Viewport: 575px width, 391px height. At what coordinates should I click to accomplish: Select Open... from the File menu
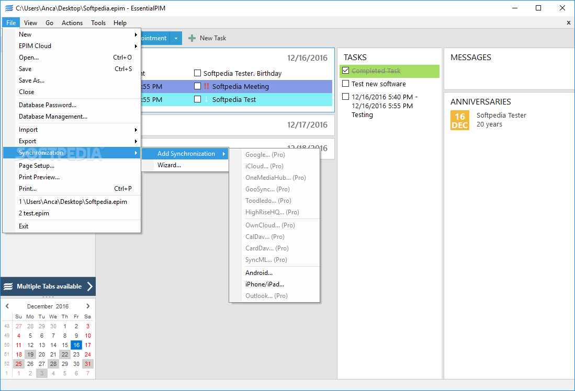point(72,57)
